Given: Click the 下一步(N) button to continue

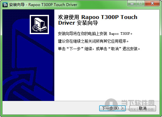Looking at the screenshot, I should 112,108.
